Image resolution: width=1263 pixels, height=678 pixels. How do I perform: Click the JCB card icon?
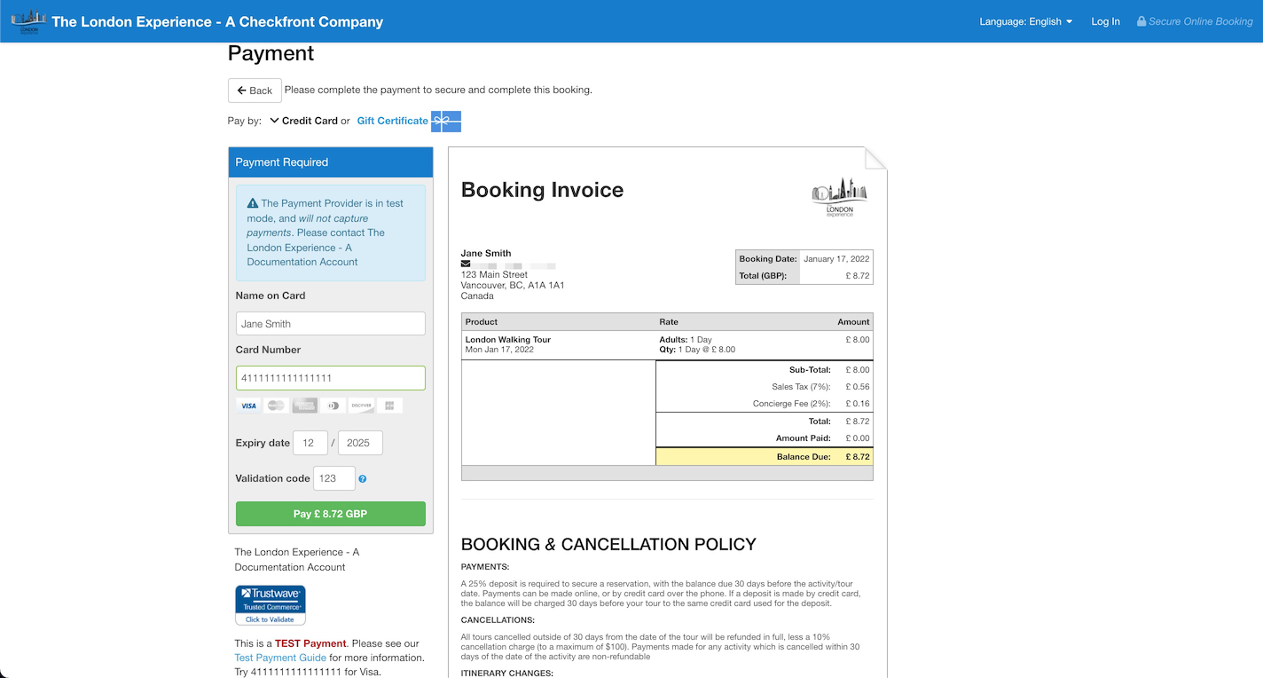pyautogui.click(x=388, y=406)
